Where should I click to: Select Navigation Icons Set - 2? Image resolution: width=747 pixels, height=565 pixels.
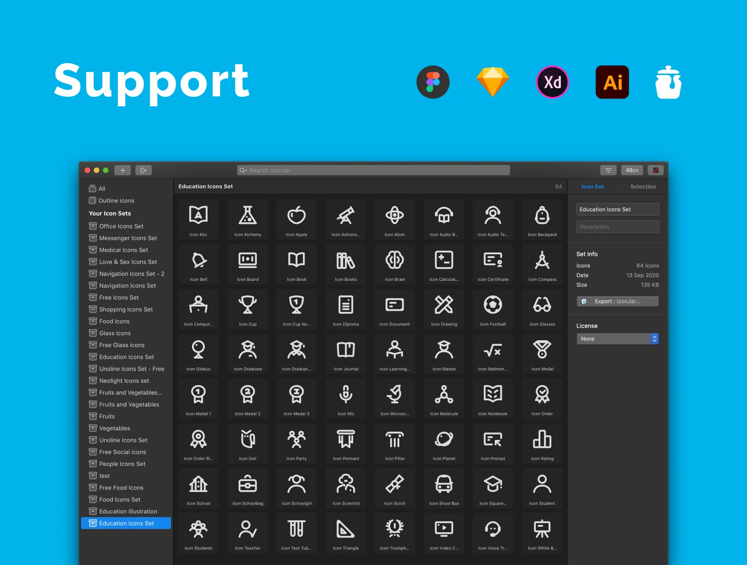pyautogui.click(x=126, y=274)
